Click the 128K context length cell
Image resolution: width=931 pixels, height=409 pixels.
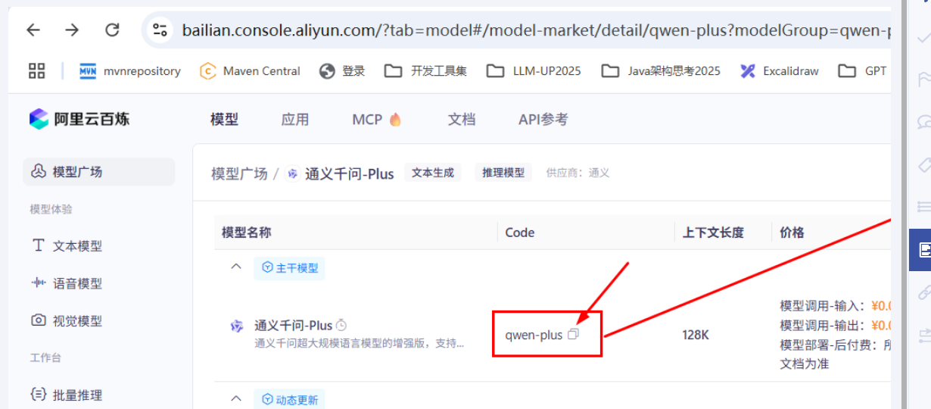[696, 334]
